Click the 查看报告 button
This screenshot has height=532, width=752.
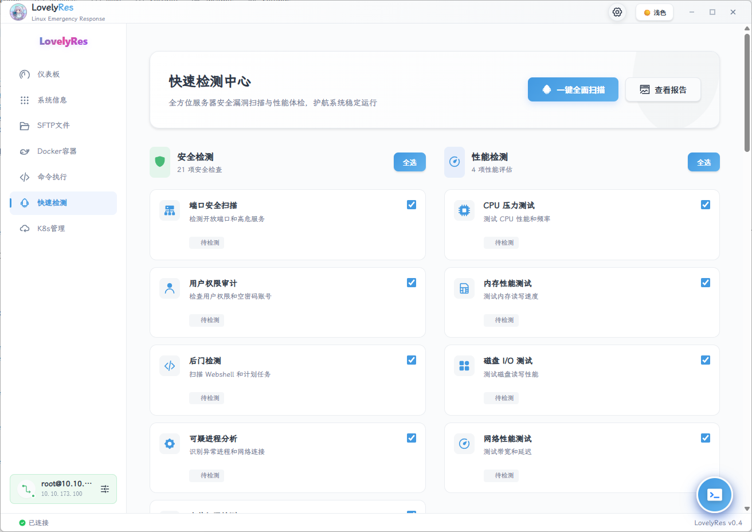coord(663,89)
